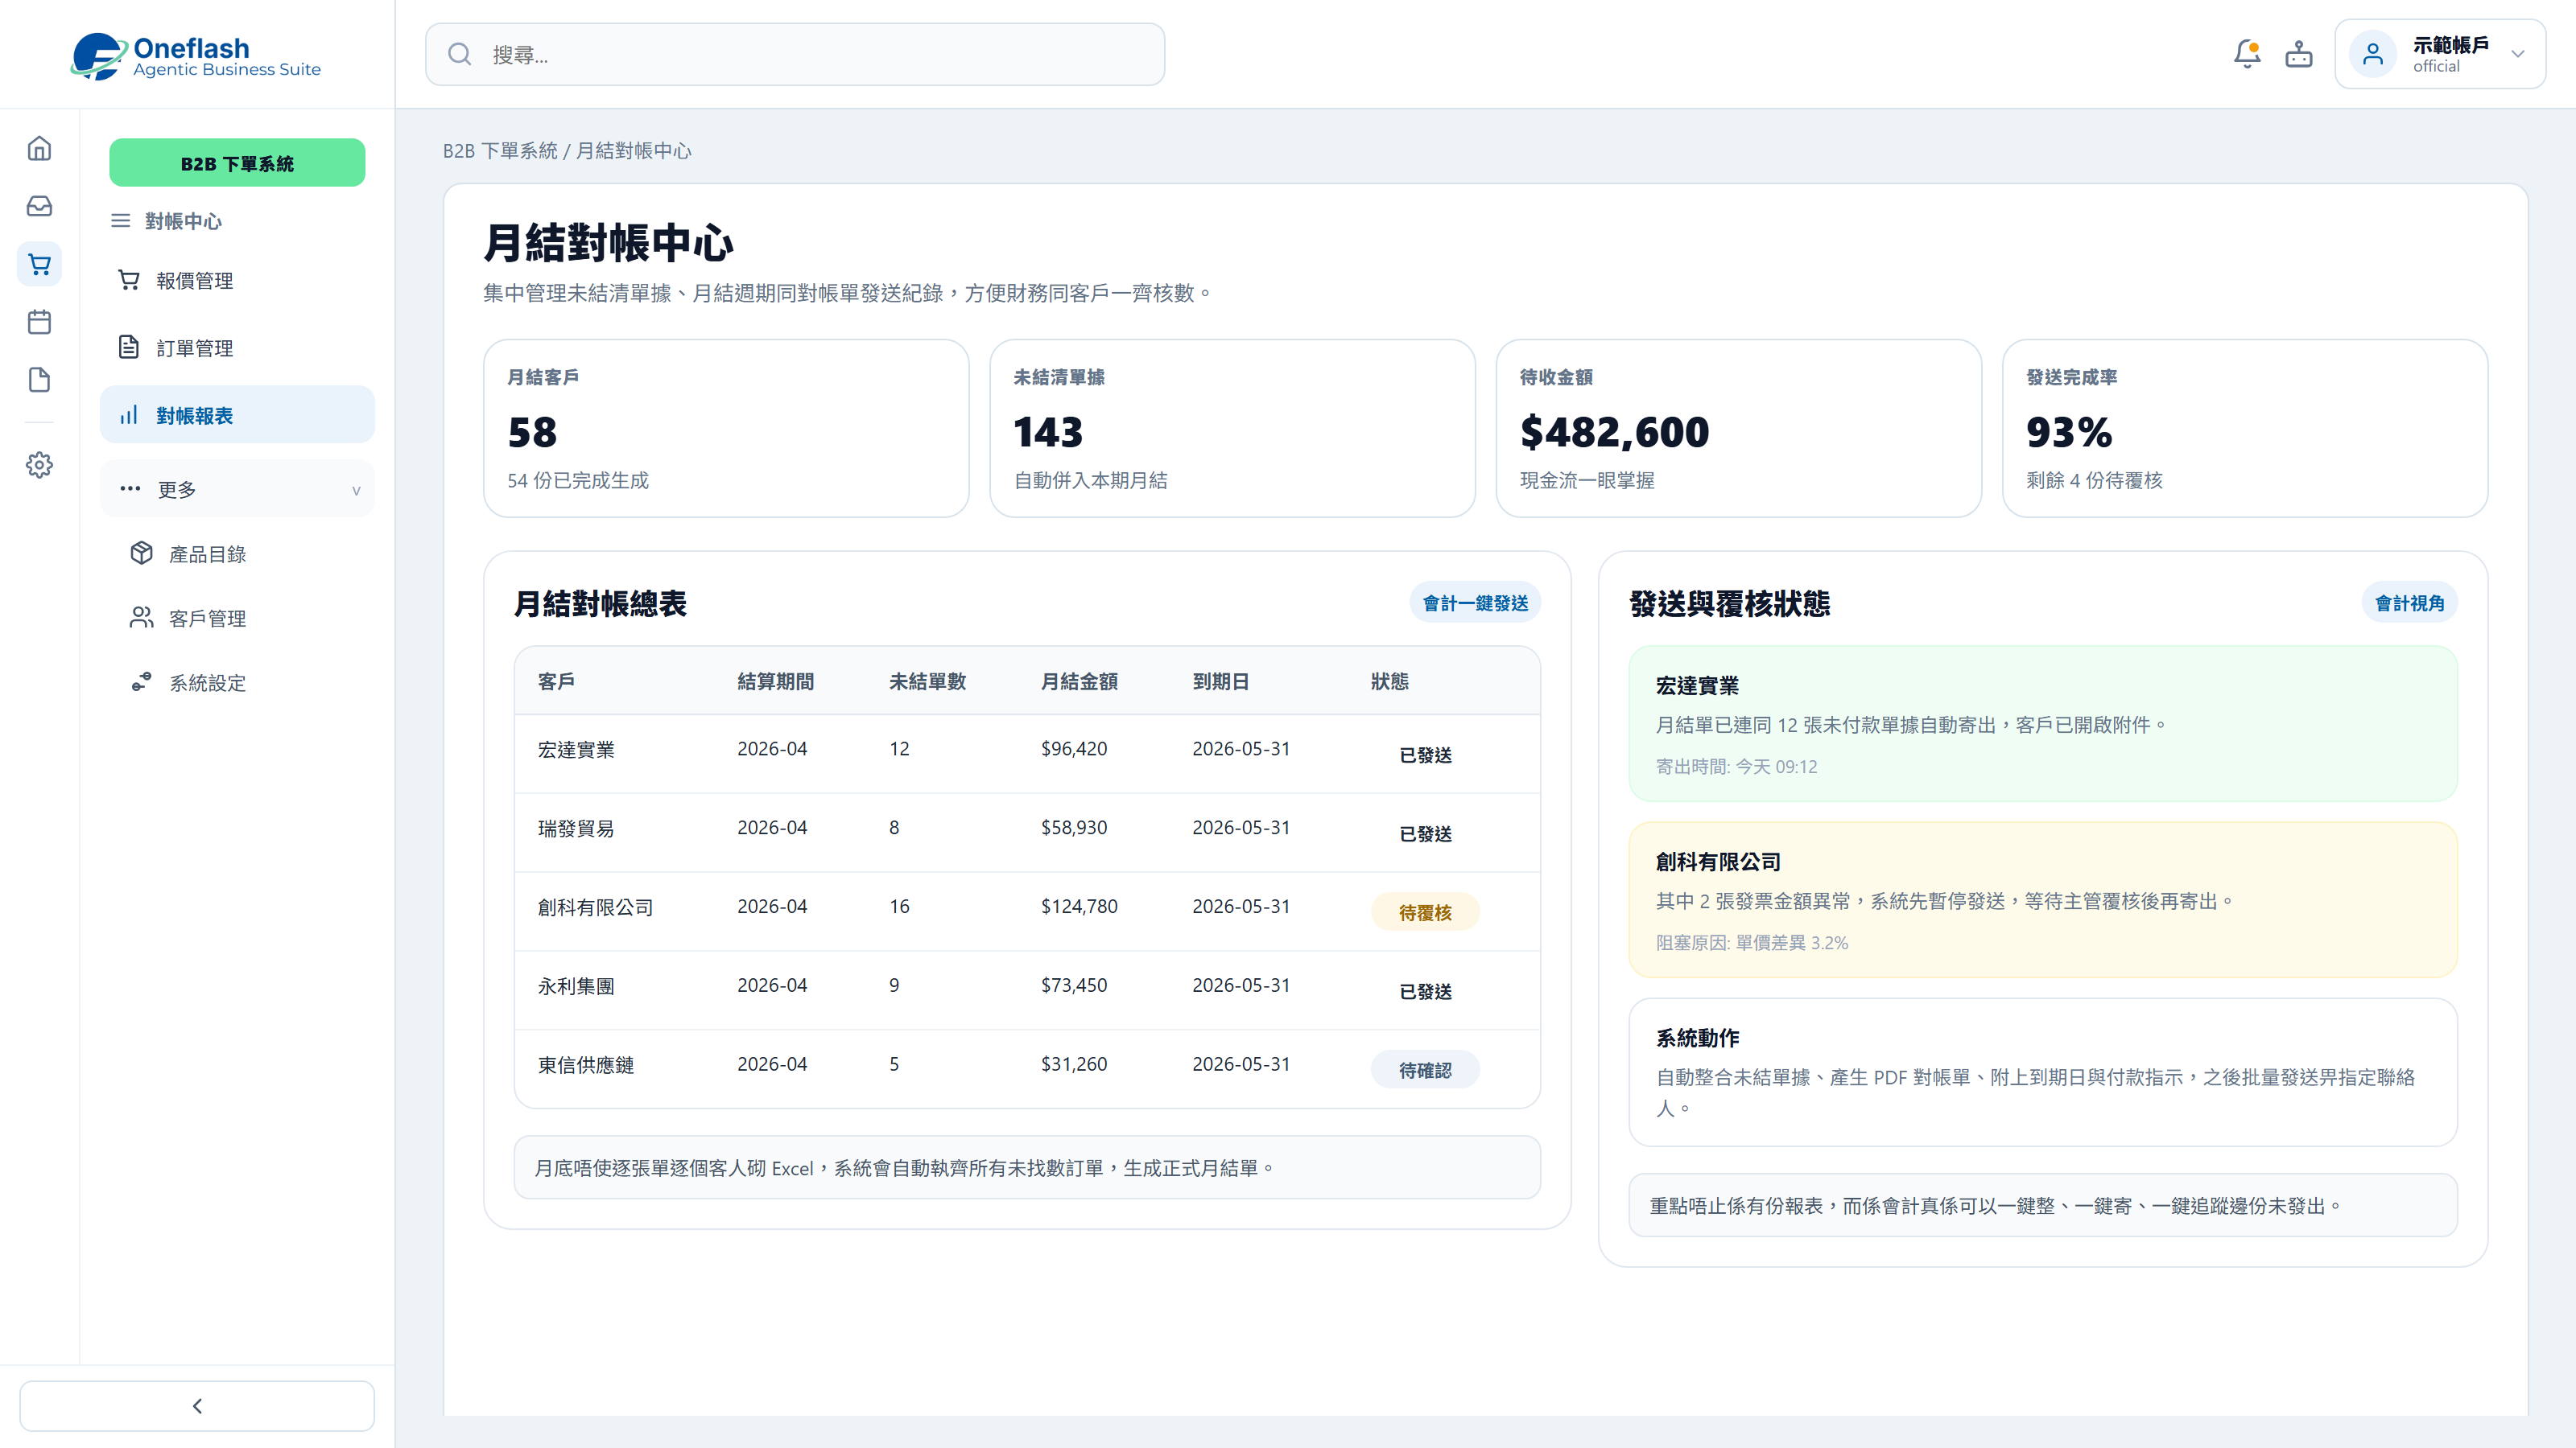
Task: Open the home icon in left rail
Action: tap(39, 149)
